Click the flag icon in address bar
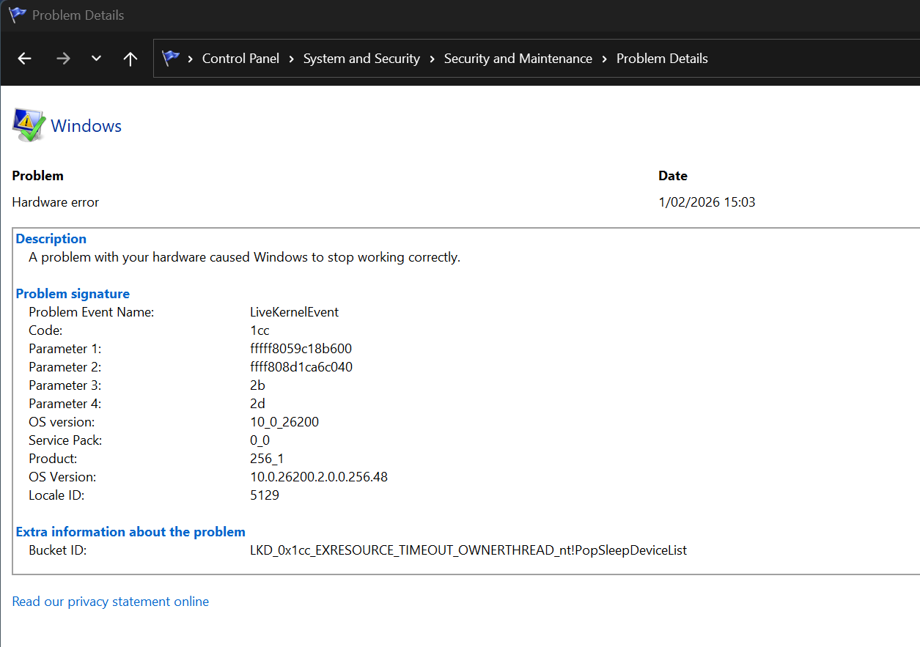 pyautogui.click(x=171, y=58)
